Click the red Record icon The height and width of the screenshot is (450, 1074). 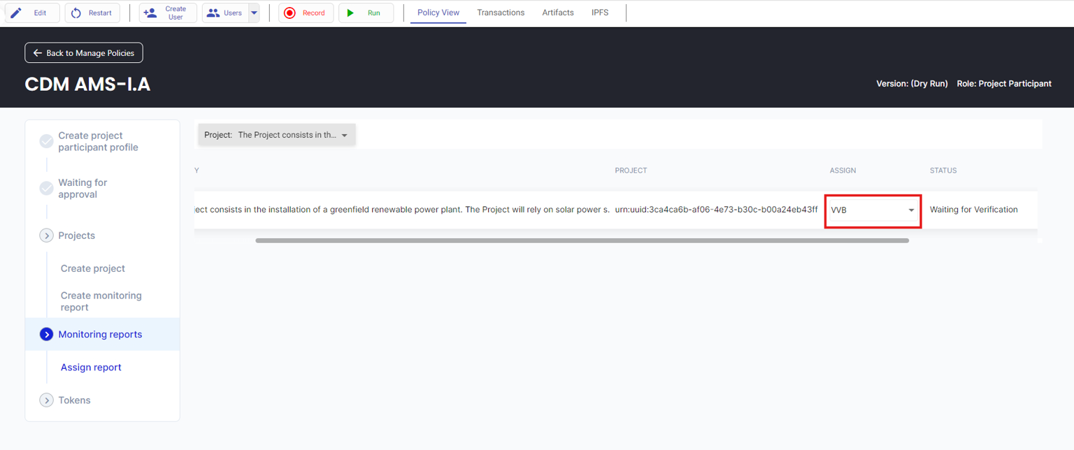[289, 13]
